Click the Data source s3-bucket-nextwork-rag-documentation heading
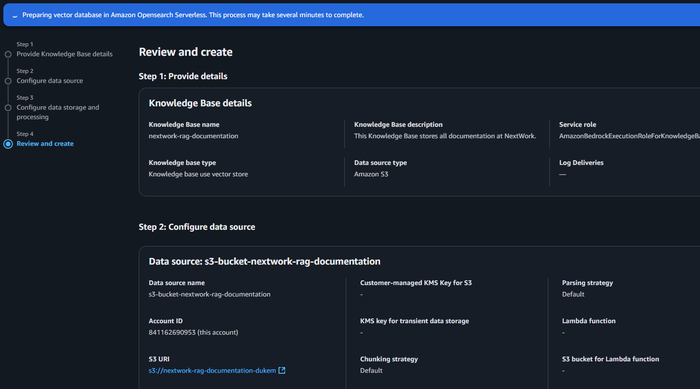700x389 pixels. (x=264, y=262)
